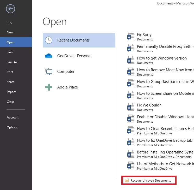Open How to Clear Recent Pictures title
This screenshot has width=194, height=190.
(165, 128)
